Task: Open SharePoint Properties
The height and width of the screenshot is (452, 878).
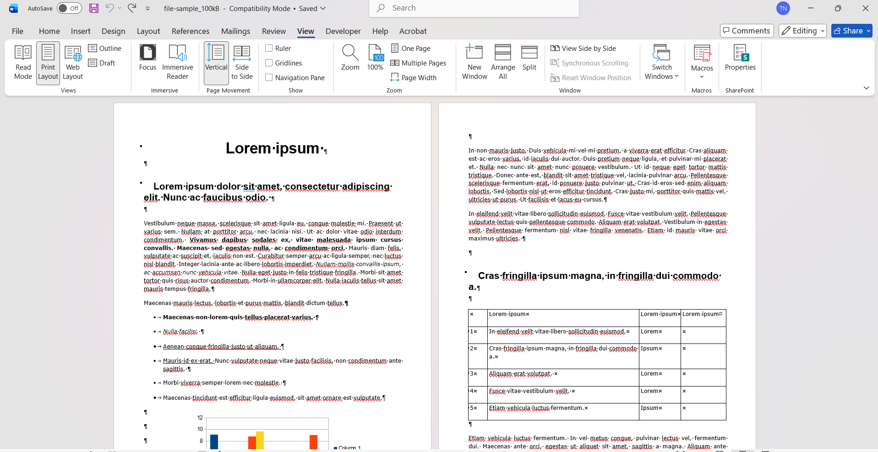Action: tap(740, 58)
